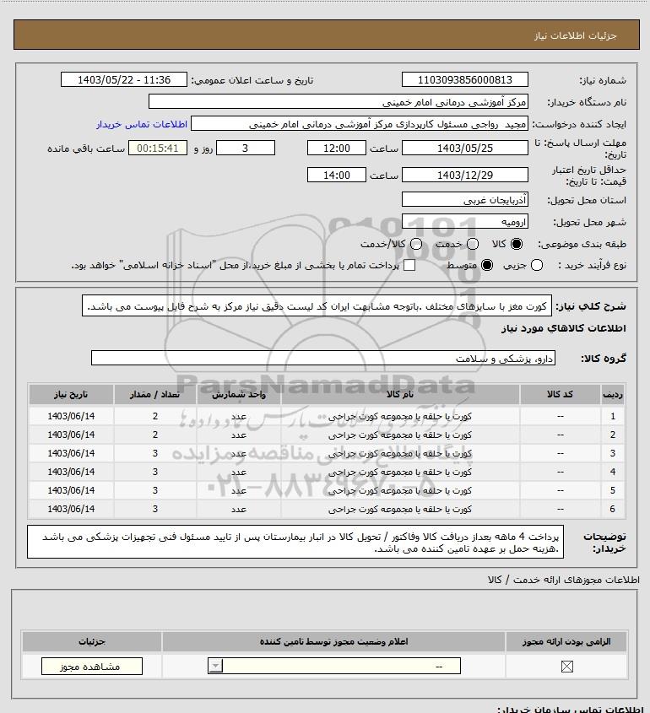Click the گروه کالا field
This screenshot has height=713, width=650.
coord(323,359)
